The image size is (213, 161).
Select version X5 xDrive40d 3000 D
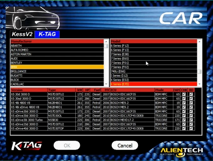[x=29, y=128]
